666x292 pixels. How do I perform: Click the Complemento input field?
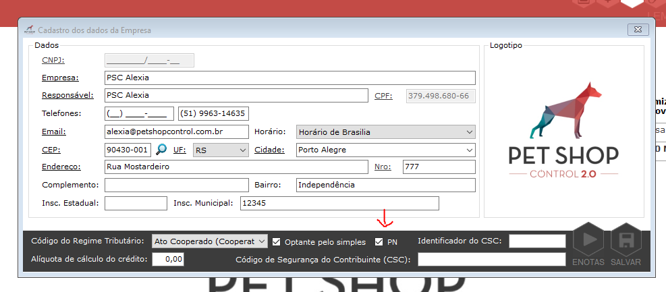point(177,185)
